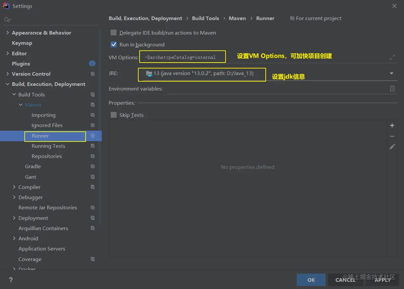Select Importing under Maven
This screenshot has height=289, width=404.
43,115
